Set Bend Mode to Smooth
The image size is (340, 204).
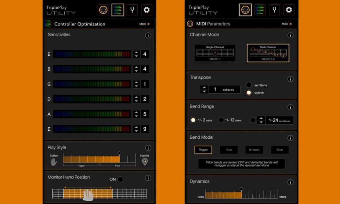point(254,150)
